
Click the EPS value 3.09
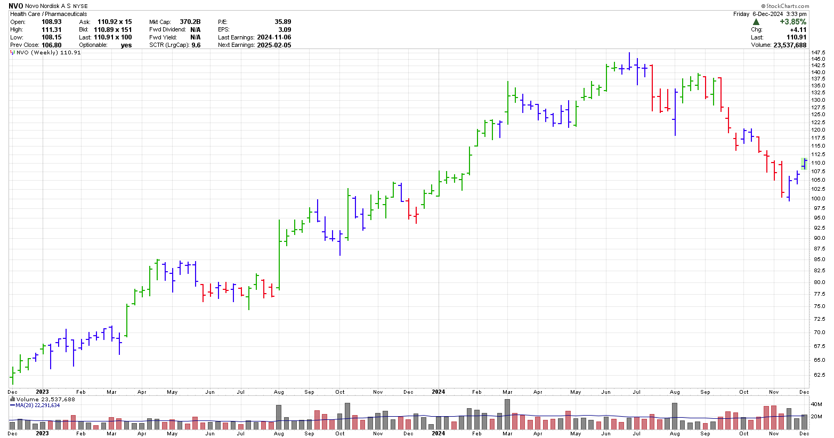tap(285, 30)
